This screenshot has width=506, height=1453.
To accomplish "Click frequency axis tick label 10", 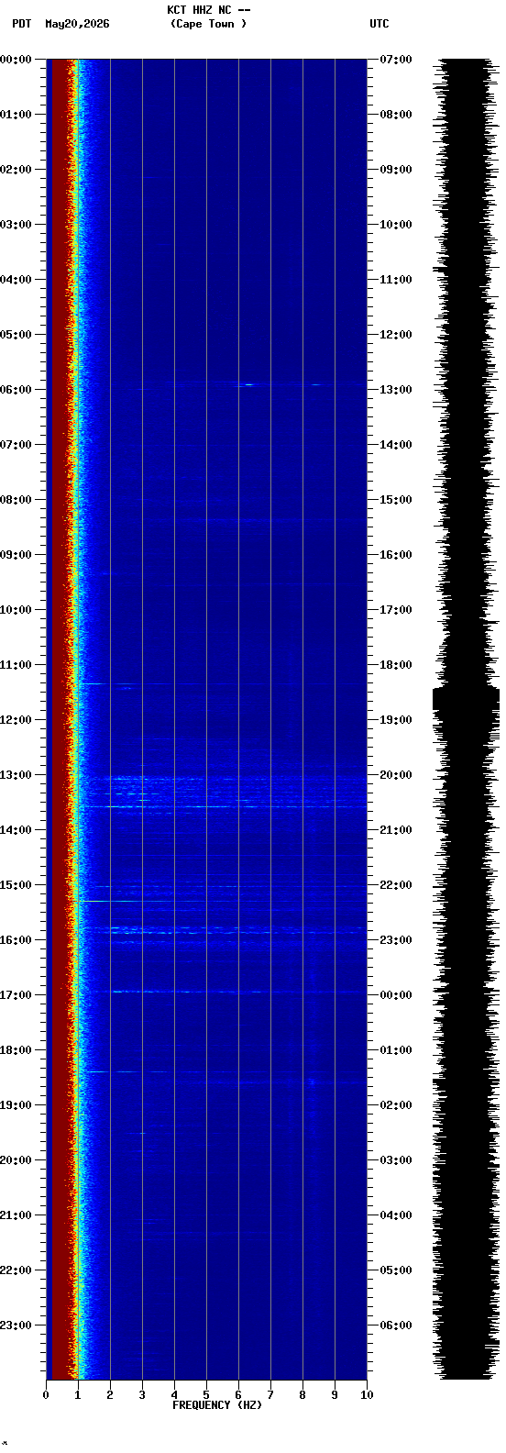I will pos(367,1395).
